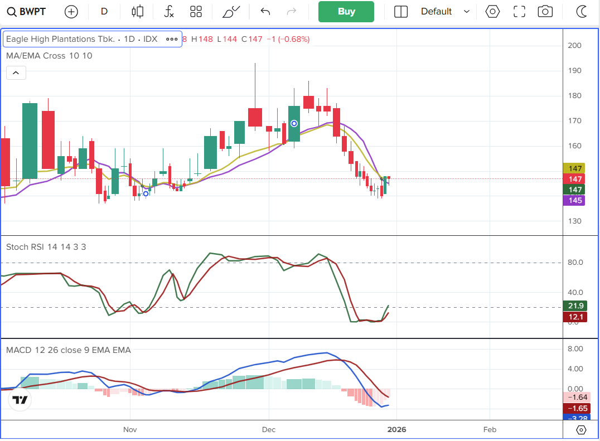Image resolution: width=600 pixels, height=441 pixels.
Task: Open chart settings hexagon icon
Action: coord(492,11)
